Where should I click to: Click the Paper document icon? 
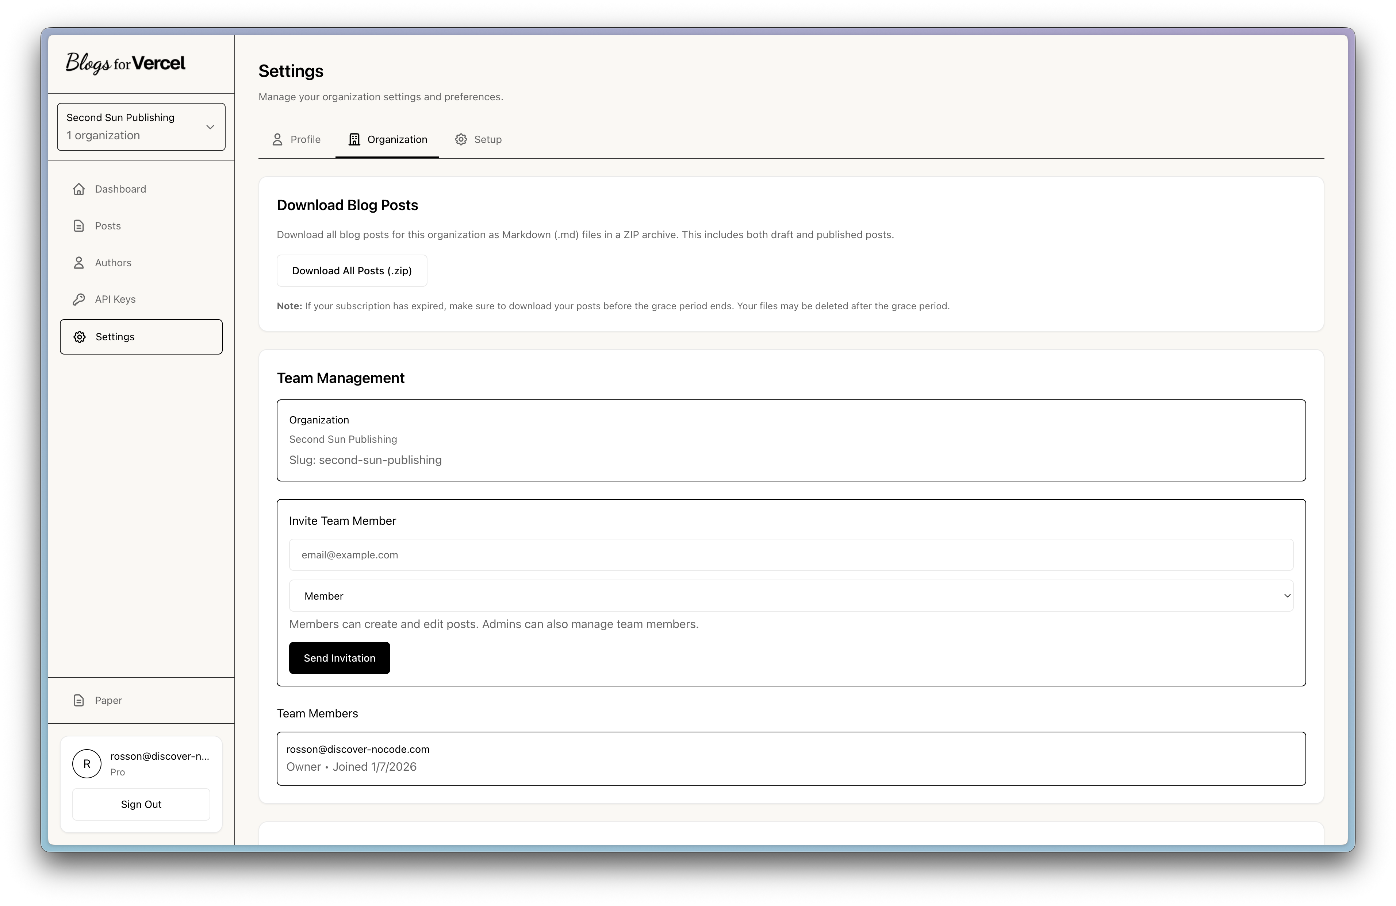[x=78, y=701]
